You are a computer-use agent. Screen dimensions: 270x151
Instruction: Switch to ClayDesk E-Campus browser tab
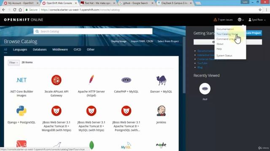pos(175,3)
